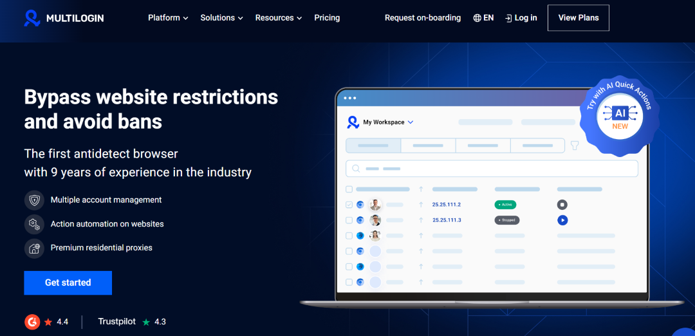Click the IP address 25.25.111.2
The width and height of the screenshot is (695, 336).
pos(447,205)
